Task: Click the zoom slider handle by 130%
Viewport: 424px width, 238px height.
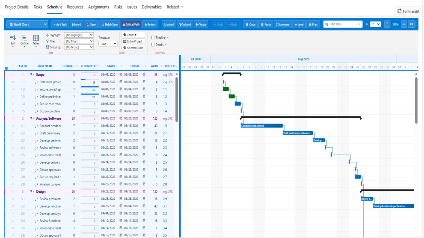Action: coord(387,24)
